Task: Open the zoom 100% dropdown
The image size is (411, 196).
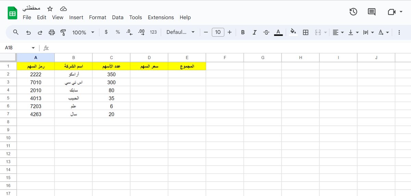Action: [83, 32]
